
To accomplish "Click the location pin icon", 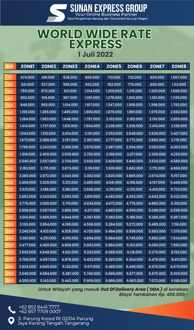I will click(x=11, y=321).
